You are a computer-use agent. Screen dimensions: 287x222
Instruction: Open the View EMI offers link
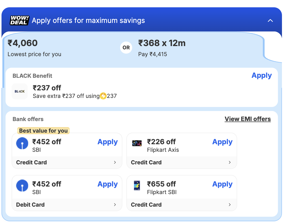(x=247, y=119)
